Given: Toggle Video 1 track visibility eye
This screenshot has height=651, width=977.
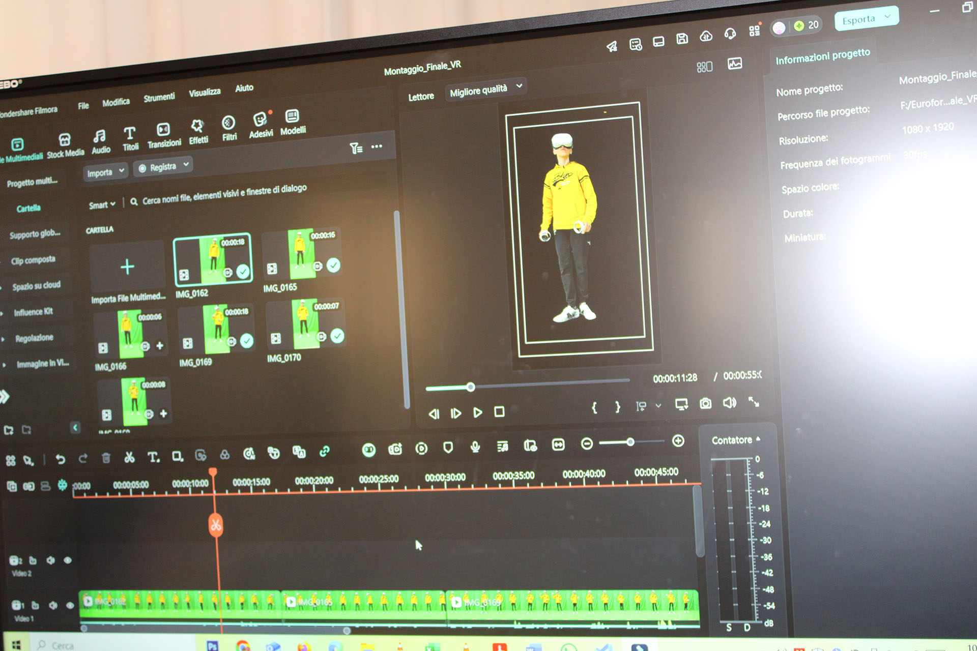Looking at the screenshot, I should (x=70, y=605).
